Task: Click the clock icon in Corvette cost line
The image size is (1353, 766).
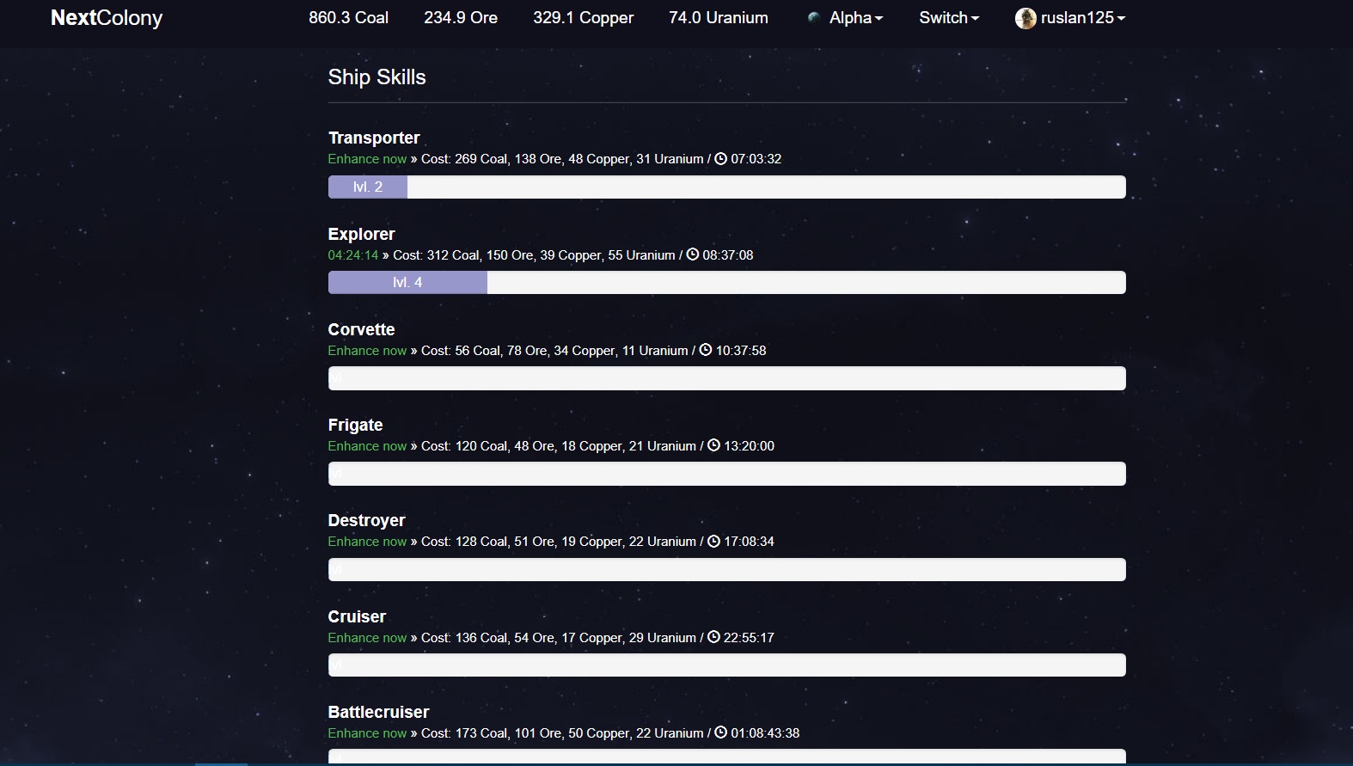Action: point(706,350)
